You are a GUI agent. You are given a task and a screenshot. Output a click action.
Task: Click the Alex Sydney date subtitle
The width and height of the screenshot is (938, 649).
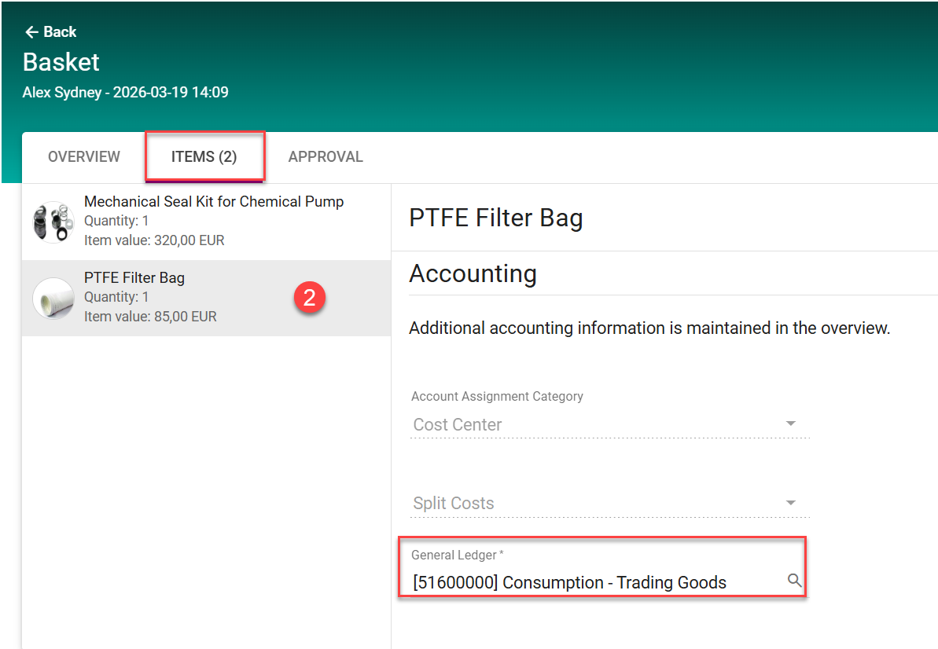pos(126,92)
